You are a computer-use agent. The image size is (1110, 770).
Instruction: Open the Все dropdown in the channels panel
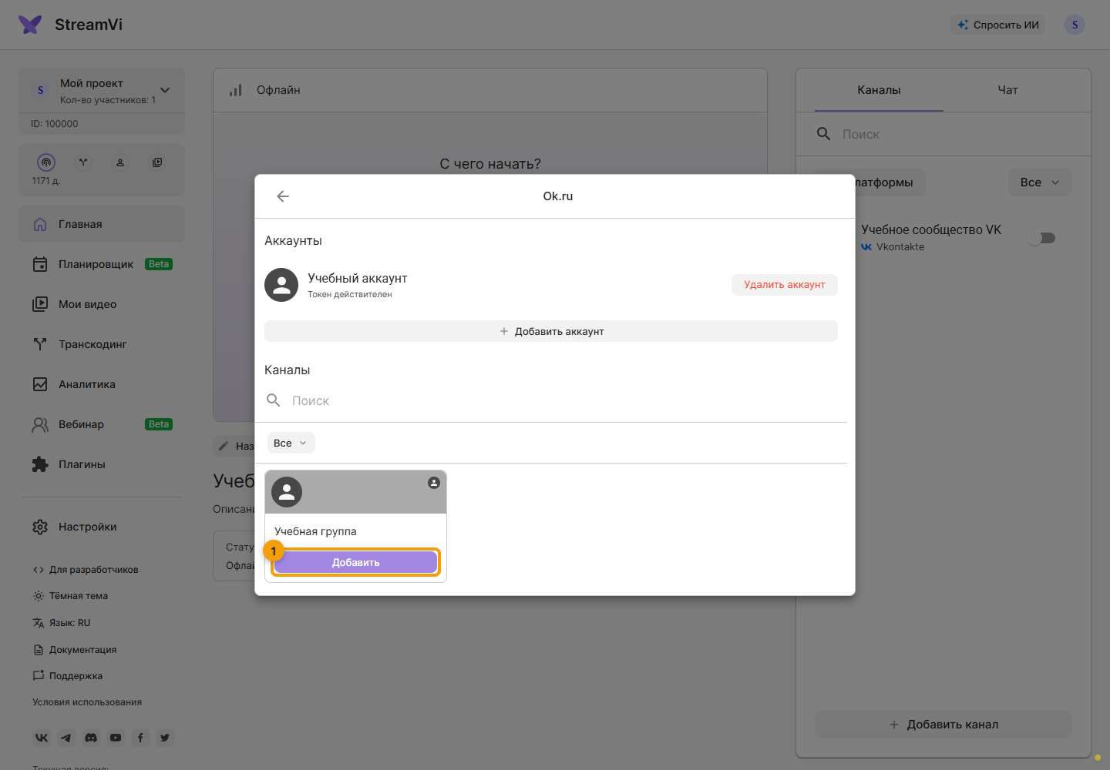pyautogui.click(x=1040, y=182)
